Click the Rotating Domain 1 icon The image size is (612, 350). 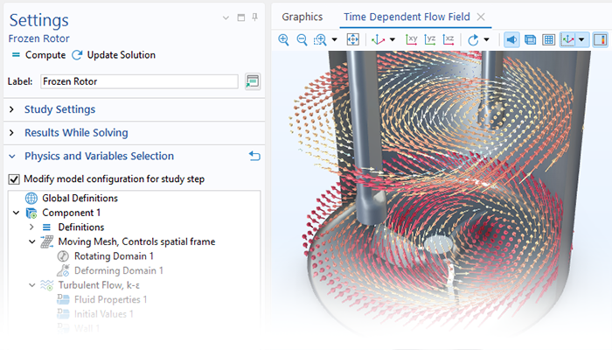[x=63, y=256]
